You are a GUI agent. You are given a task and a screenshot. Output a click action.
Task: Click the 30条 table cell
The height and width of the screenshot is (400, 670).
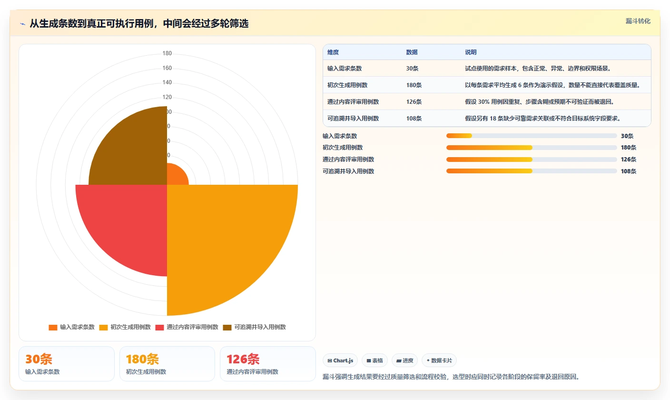tap(412, 69)
